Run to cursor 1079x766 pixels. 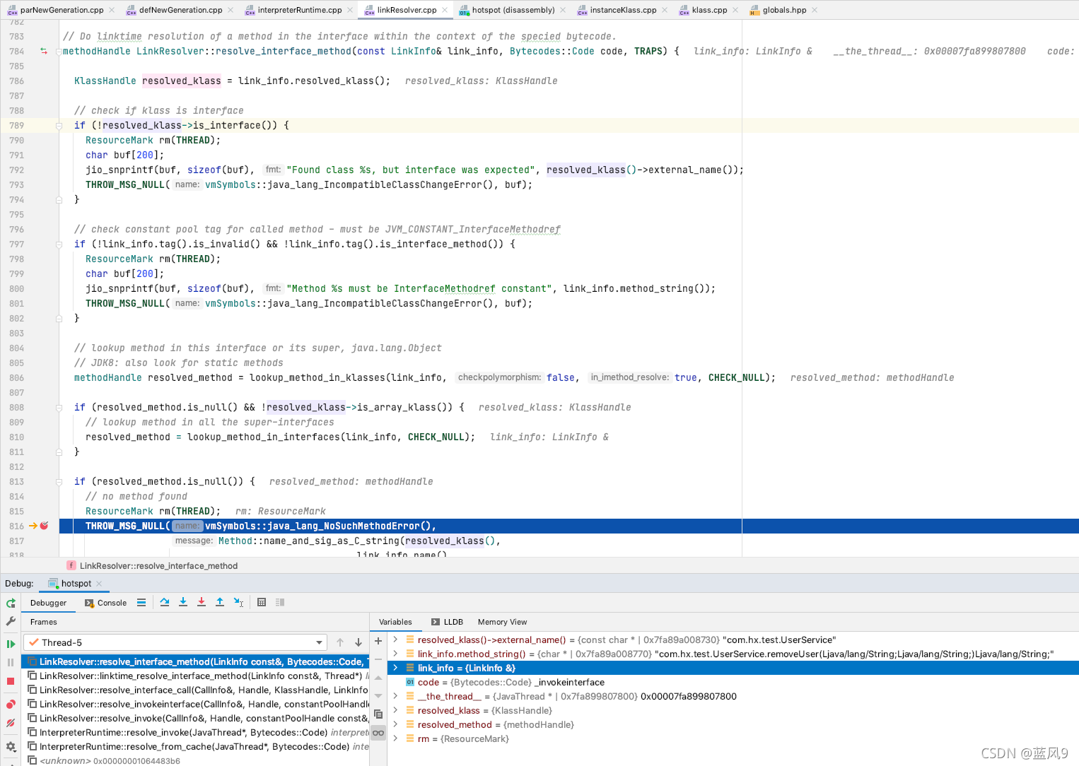pyautogui.click(x=239, y=602)
